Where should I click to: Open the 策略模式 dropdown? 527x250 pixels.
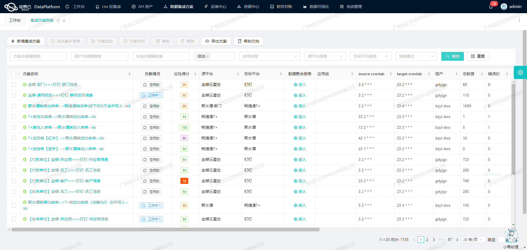point(416,56)
